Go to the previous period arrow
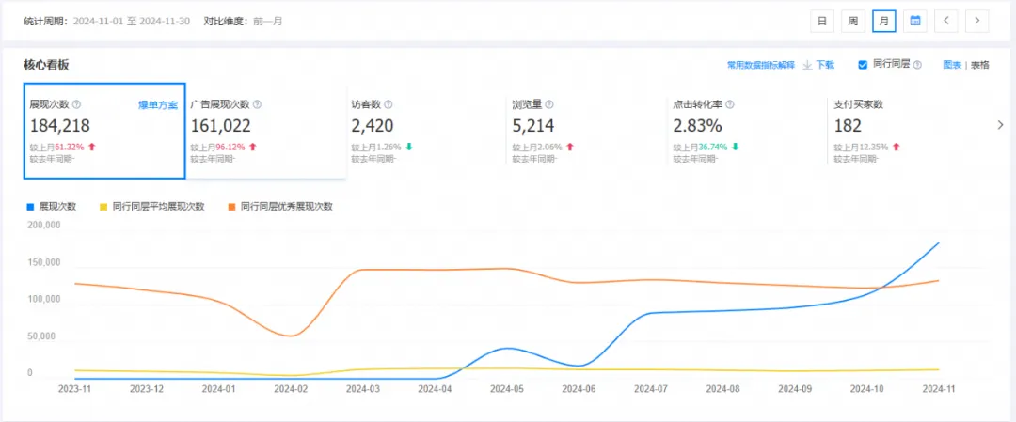 (x=946, y=21)
